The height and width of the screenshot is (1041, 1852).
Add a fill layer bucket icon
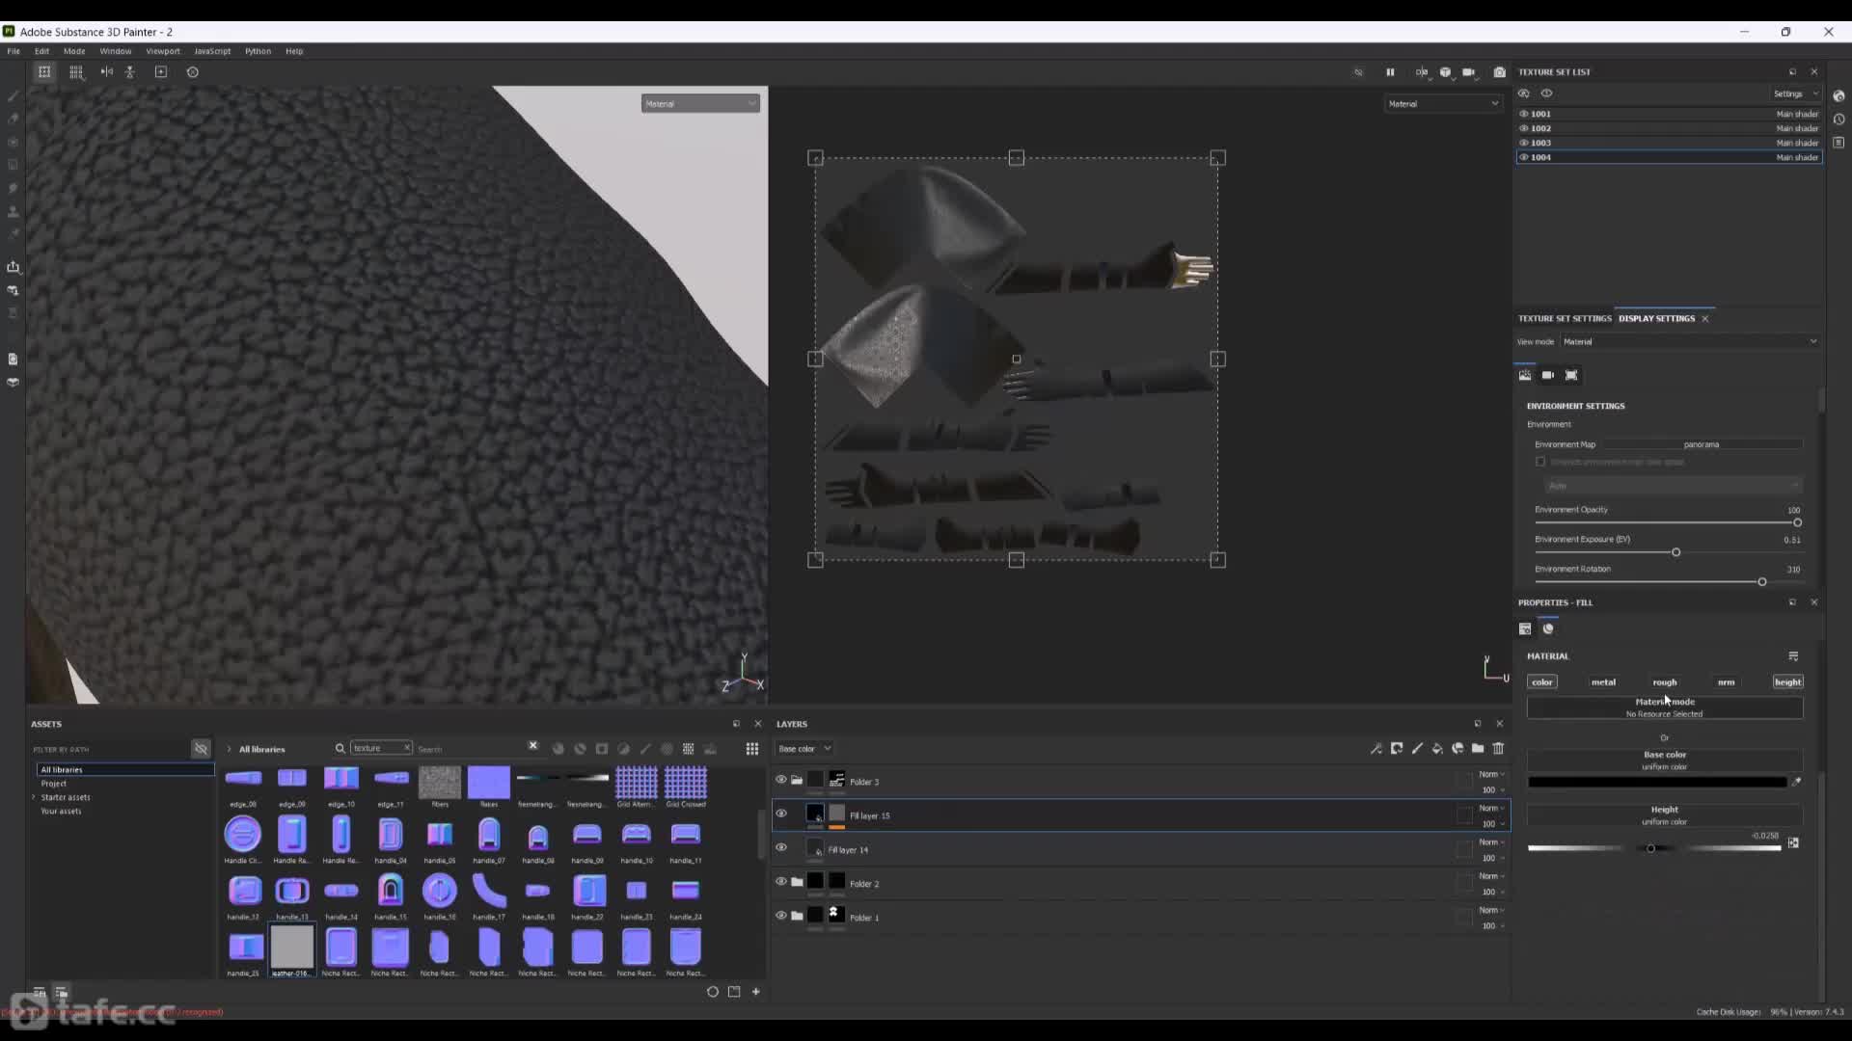[x=1437, y=749]
